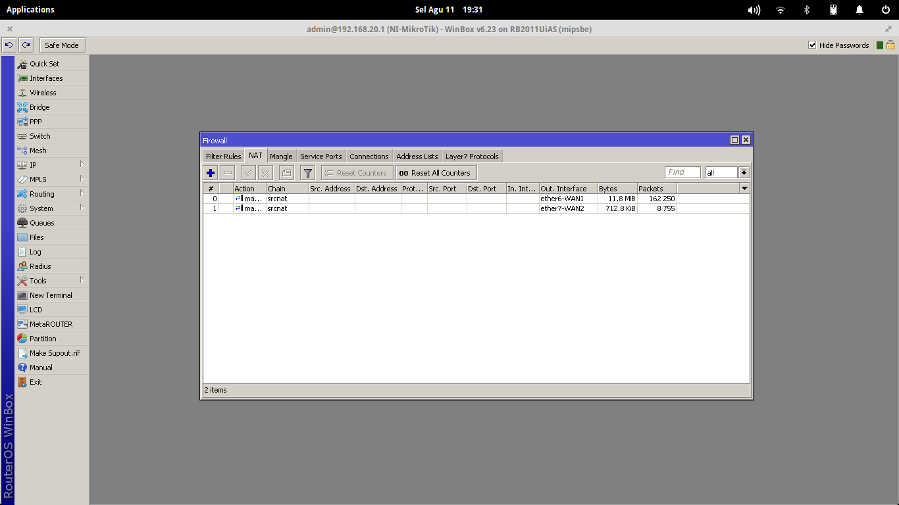899x505 pixels.
Task: Click the Find search field
Action: 682,172
